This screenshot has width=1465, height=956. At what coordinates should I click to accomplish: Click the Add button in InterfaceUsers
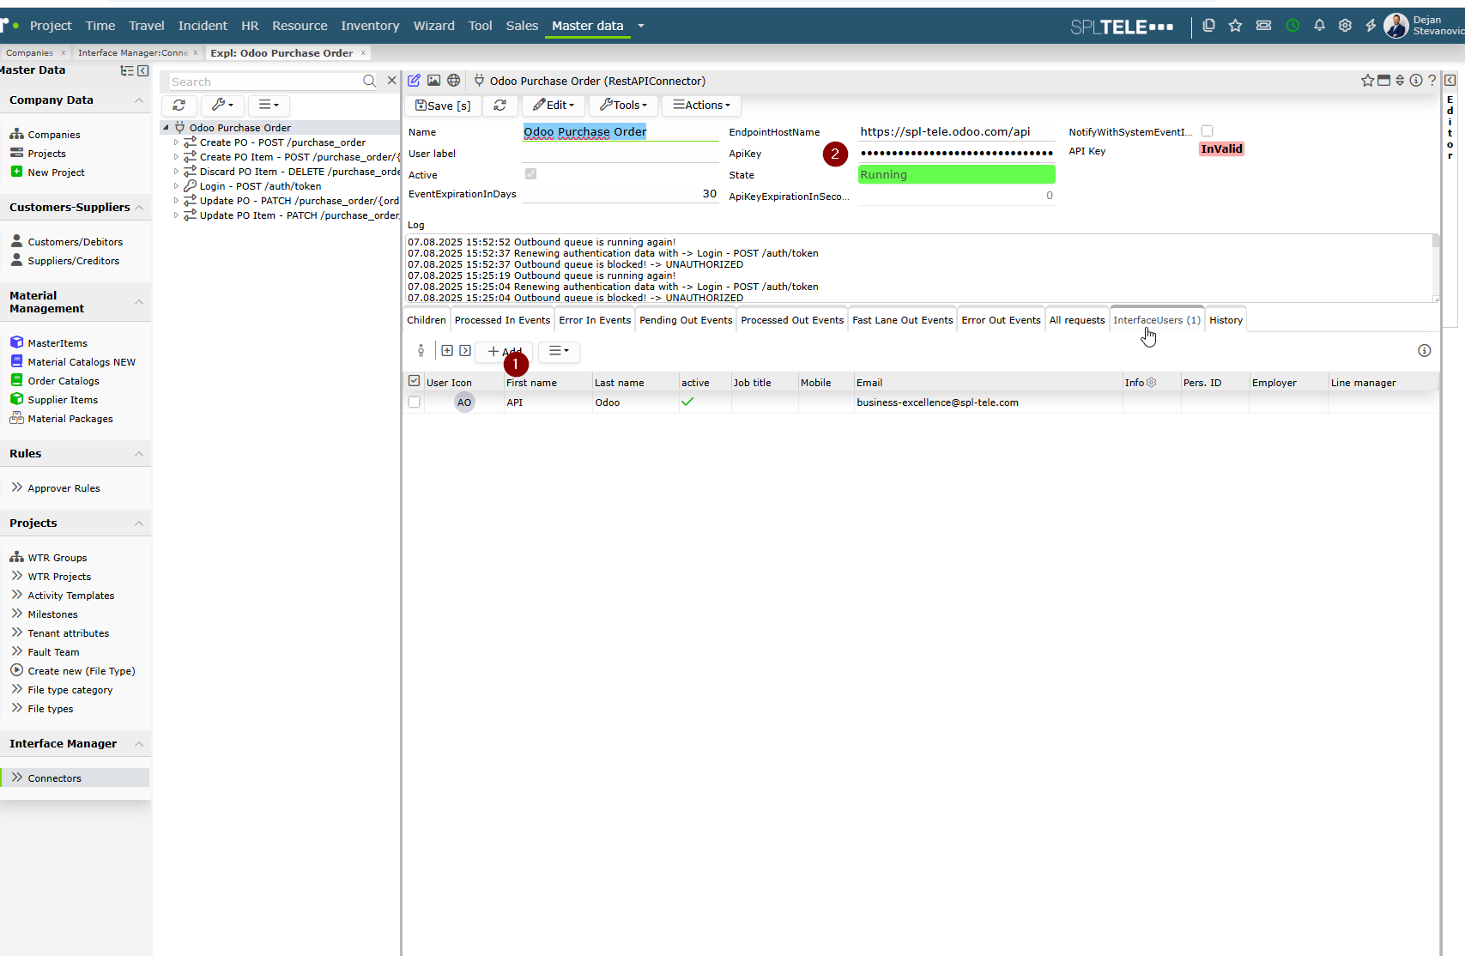[505, 351]
